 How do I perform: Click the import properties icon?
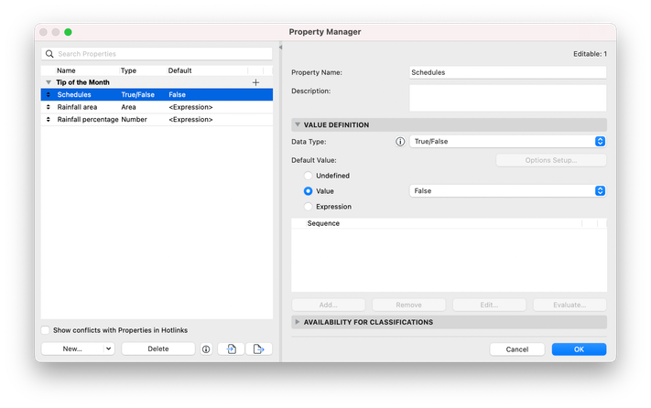tap(232, 349)
